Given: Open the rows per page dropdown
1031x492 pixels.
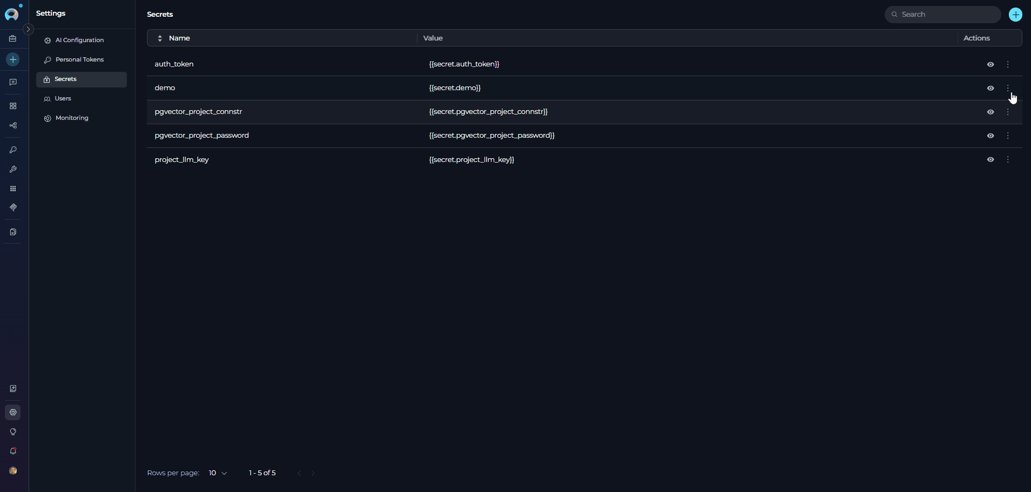Looking at the screenshot, I should click(x=218, y=473).
